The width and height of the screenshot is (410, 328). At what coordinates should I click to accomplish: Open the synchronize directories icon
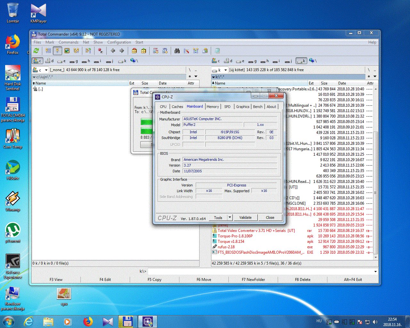coord(196,51)
